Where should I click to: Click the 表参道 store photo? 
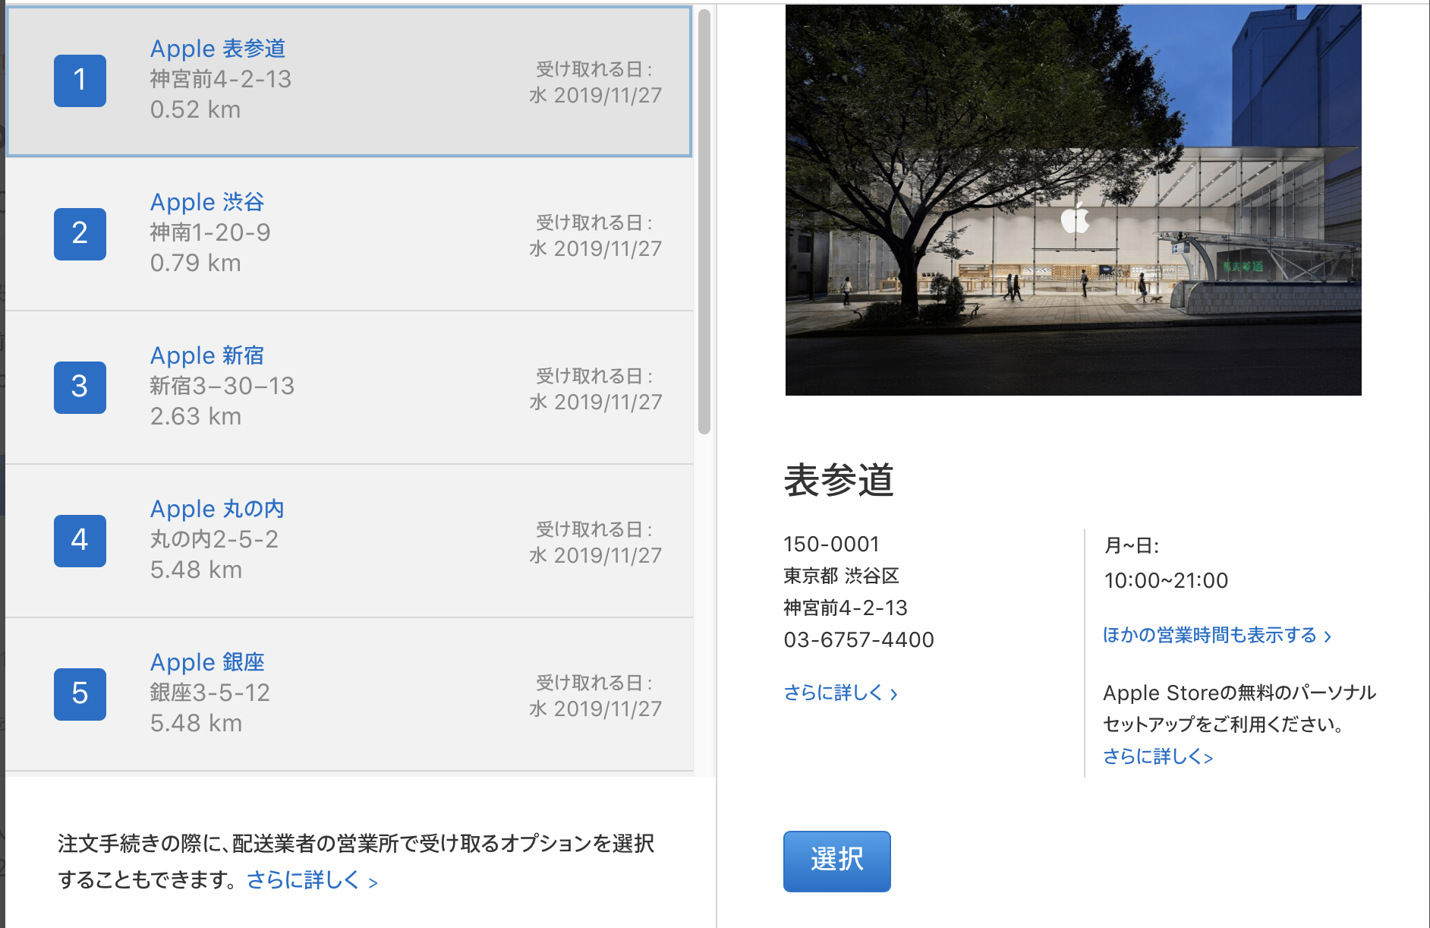pyautogui.click(x=1072, y=200)
